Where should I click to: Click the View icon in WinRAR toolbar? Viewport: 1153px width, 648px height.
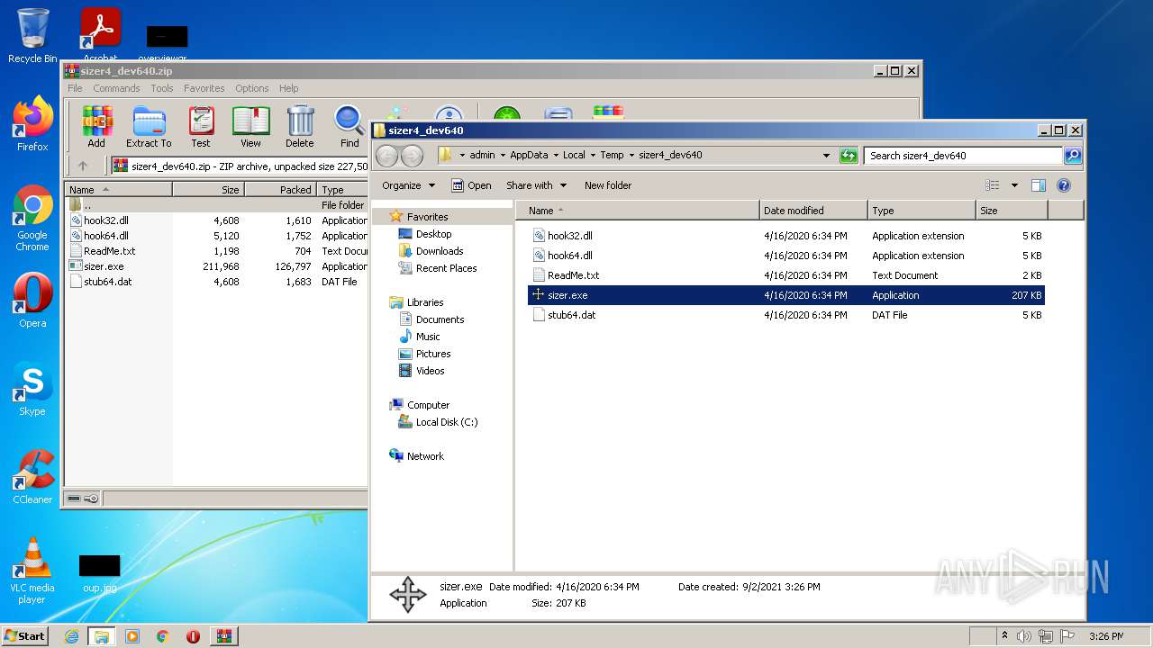pyautogui.click(x=250, y=127)
